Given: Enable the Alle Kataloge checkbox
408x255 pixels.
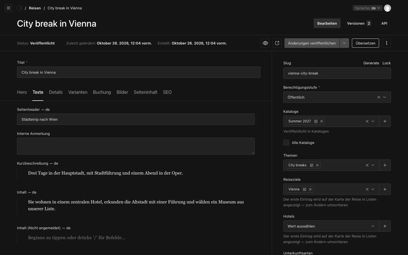Looking at the screenshot, I should point(286,143).
